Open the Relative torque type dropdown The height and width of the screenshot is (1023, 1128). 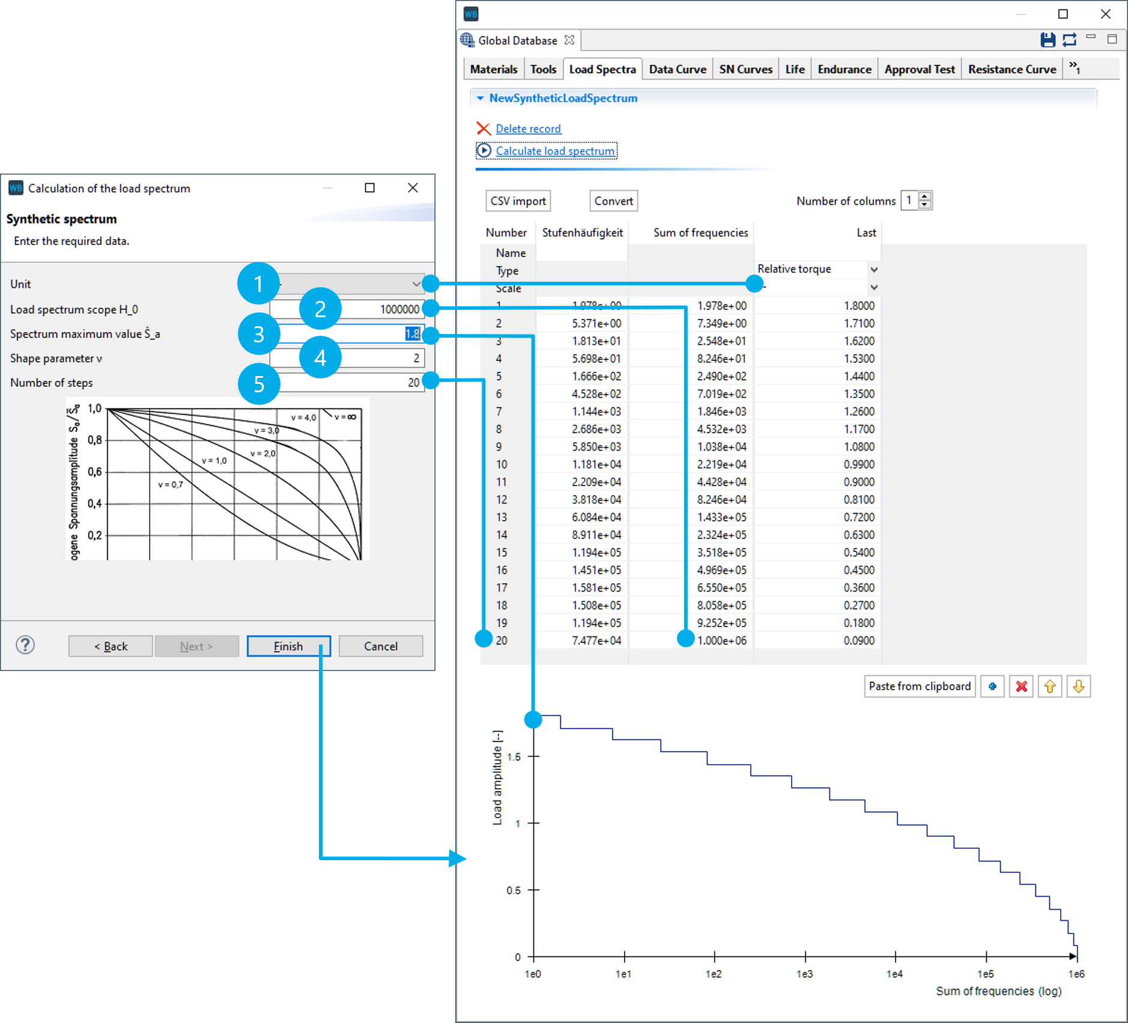[x=875, y=269]
